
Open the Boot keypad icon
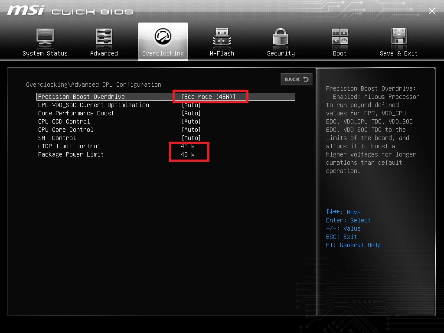[x=340, y=37]
